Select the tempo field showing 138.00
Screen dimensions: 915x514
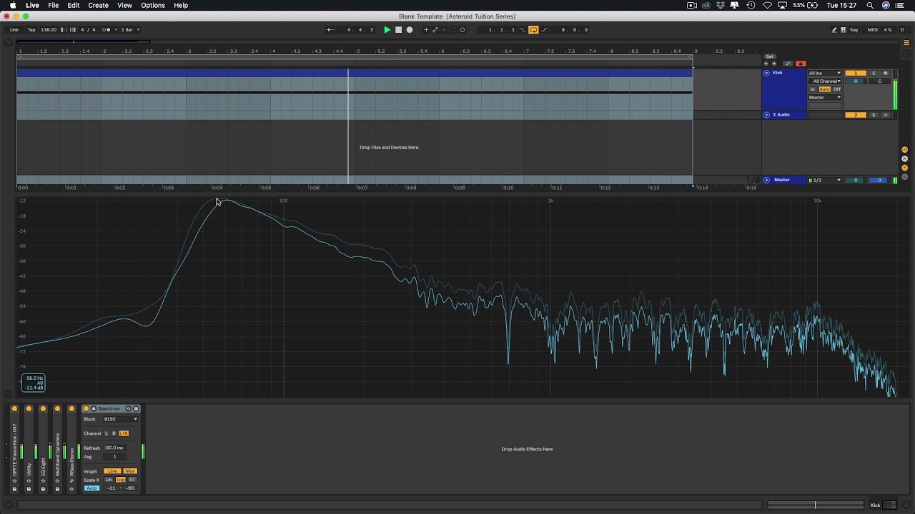click(49, 30)
